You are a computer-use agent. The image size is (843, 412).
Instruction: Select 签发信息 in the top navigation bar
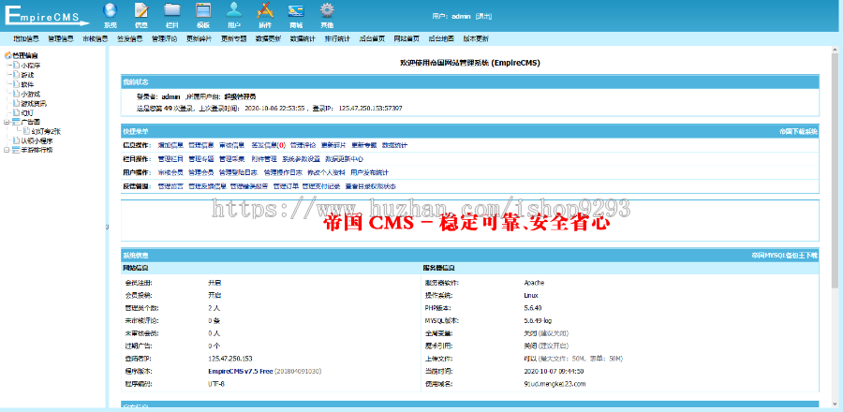click(130, 38)
